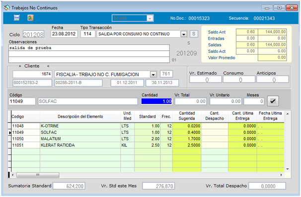
Task: Maximize the Trabajos No Continuos window
Action: [279, 8]
